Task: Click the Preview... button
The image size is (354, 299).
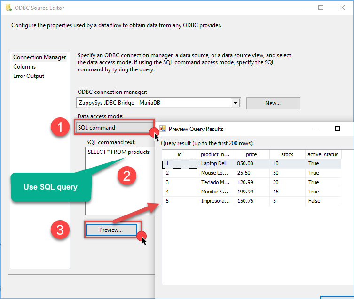Action: [x=111, y=230]
